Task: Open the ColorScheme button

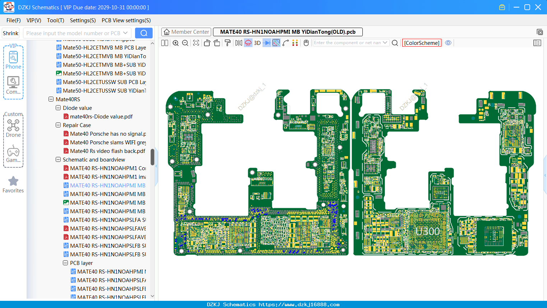Action: tap(422, 43)
